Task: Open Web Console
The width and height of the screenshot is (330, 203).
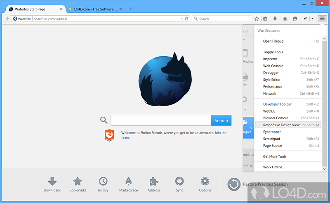Action: pyautogui.click(x=288, y=66)
